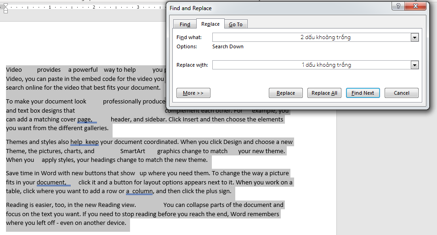
Task: Switch to the Find tab
Action: point(185,24)
